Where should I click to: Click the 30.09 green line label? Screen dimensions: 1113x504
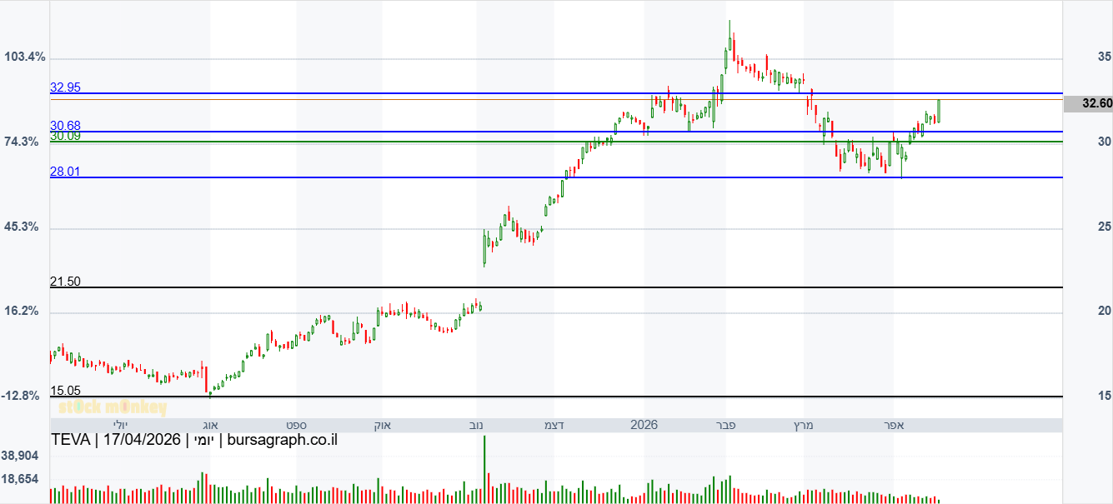click(65, 136)
